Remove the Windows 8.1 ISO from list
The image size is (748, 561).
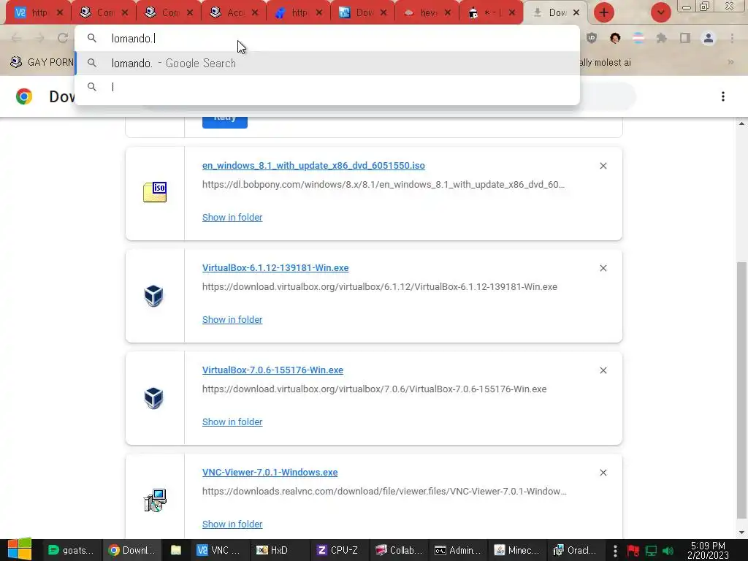(603, 166)
